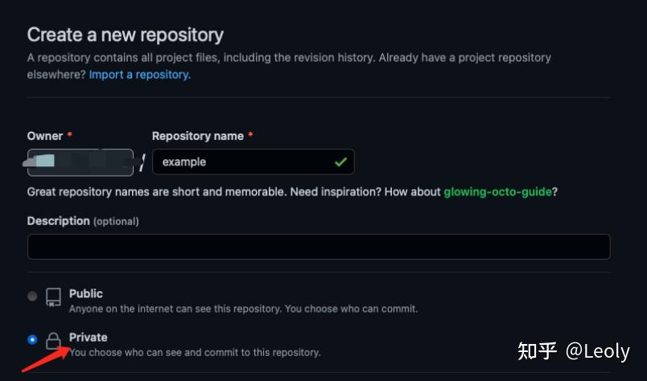Click the green checkmark in the name field

[340, 162]
